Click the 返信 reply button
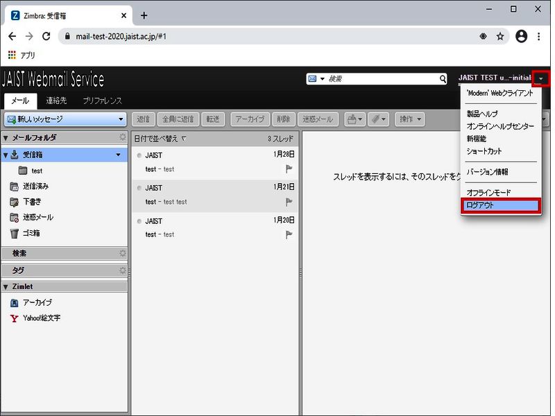 pos(143,119)
